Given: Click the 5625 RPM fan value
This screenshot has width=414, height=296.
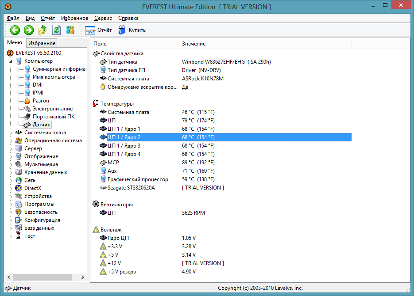Looking at the screenshot, I should pos(193,213).
